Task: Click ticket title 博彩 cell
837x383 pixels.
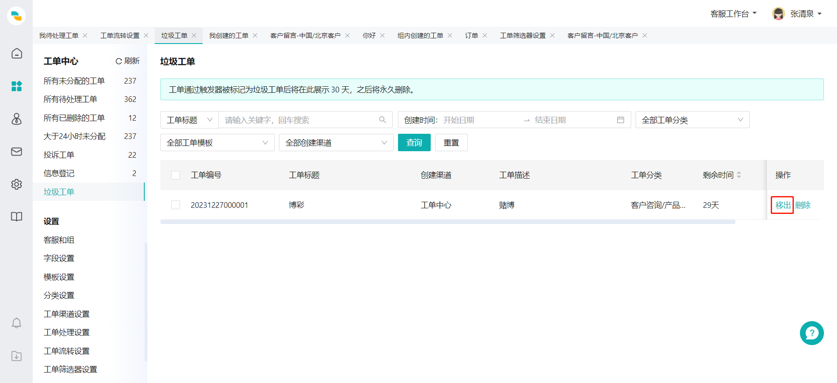Action: 296,205
